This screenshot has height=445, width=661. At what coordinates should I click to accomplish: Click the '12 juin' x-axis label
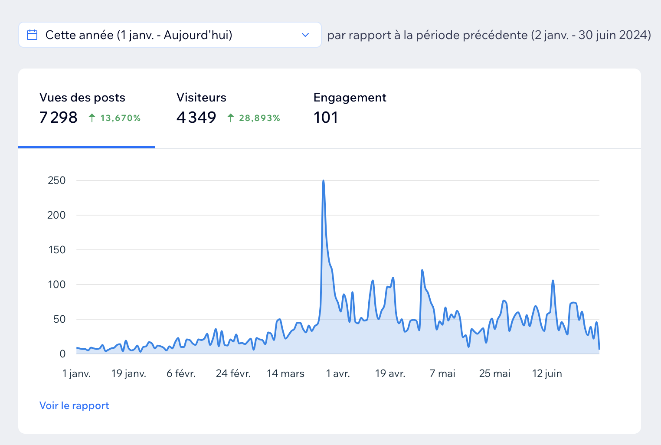tap(547, 373)
